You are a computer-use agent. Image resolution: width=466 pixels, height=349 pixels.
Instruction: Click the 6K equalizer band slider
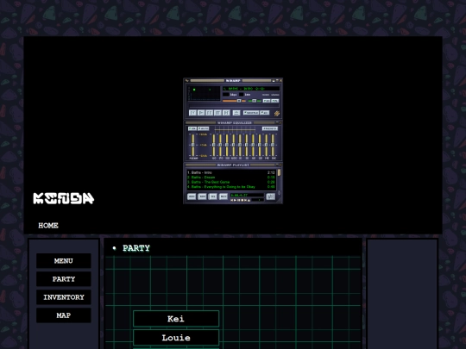pos(253,145)
